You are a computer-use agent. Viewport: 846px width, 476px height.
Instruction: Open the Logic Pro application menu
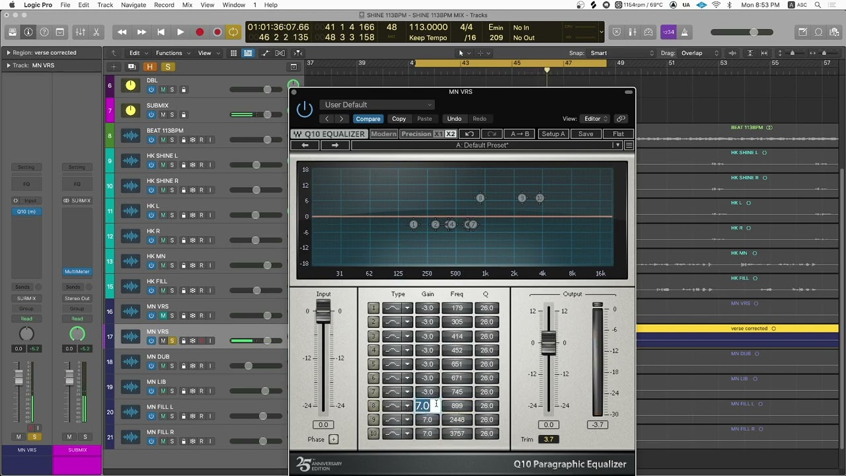38,5
